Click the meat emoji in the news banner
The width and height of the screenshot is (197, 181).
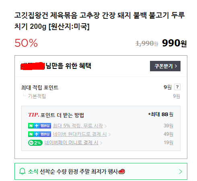(122, 171)
